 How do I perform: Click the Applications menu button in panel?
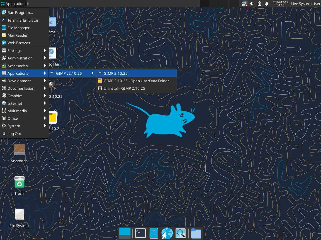[x=14, y=4]
